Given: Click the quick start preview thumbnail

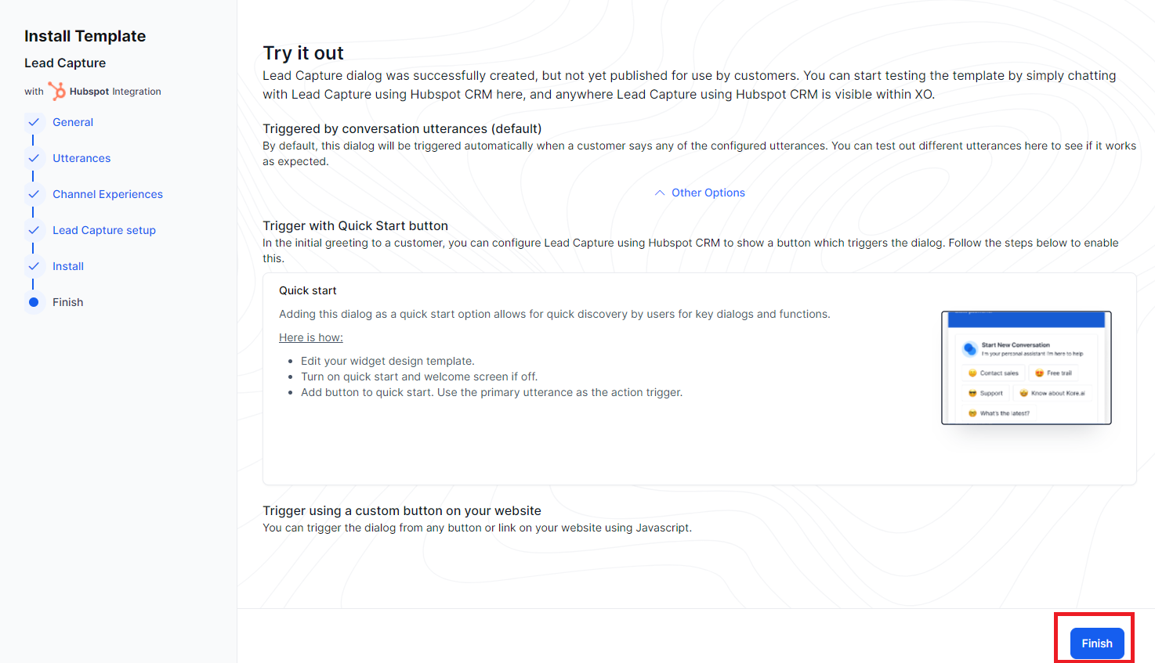Looking at the screenshot, I should point(1026,368).
